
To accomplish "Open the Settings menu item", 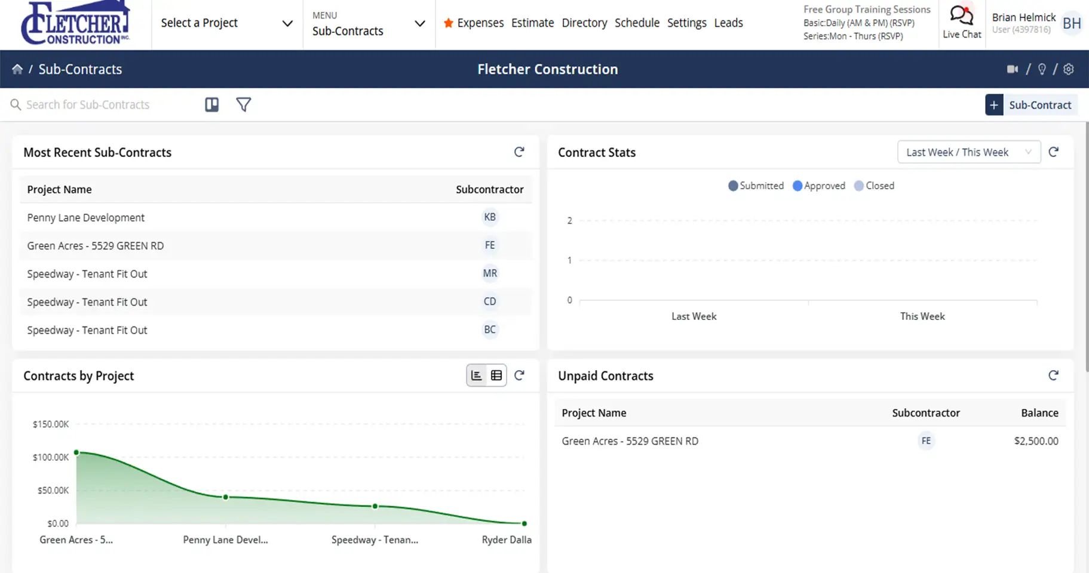I will tap(687, 23).
